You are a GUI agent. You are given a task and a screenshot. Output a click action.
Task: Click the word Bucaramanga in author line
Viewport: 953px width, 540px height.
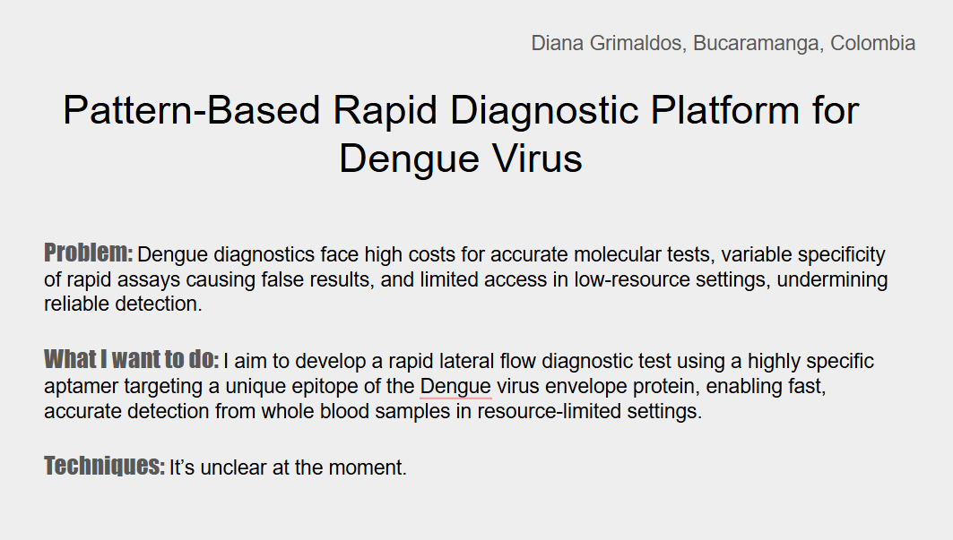pos(757,43)
